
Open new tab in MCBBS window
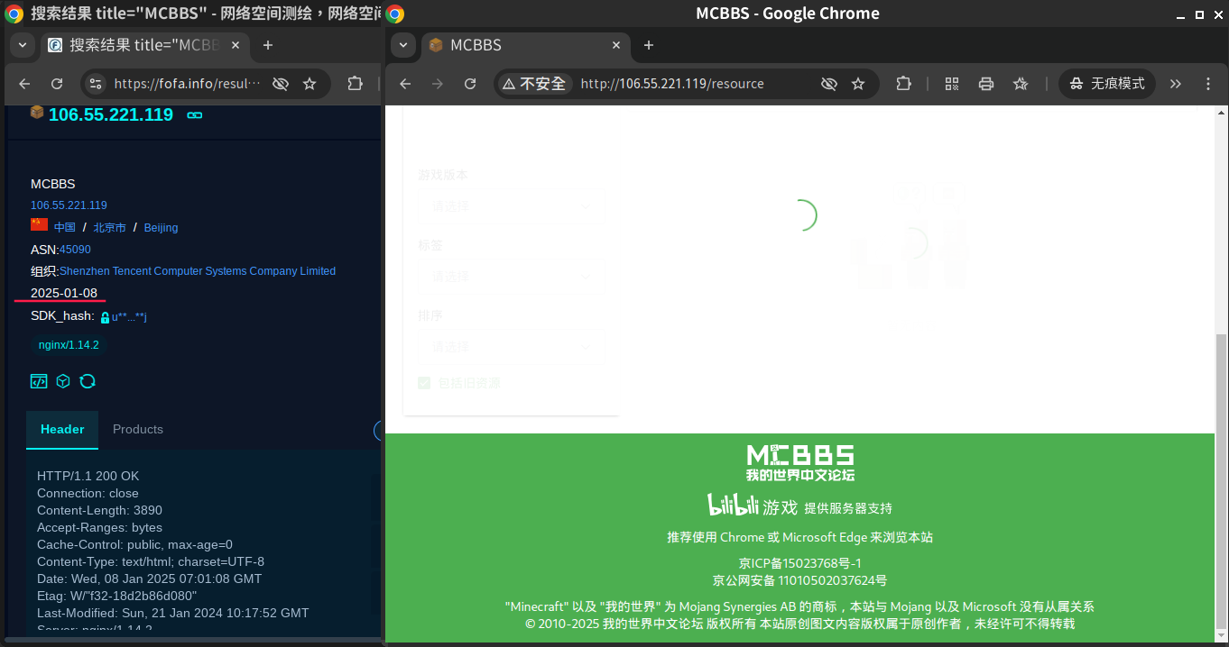click(x=648, y=45)
